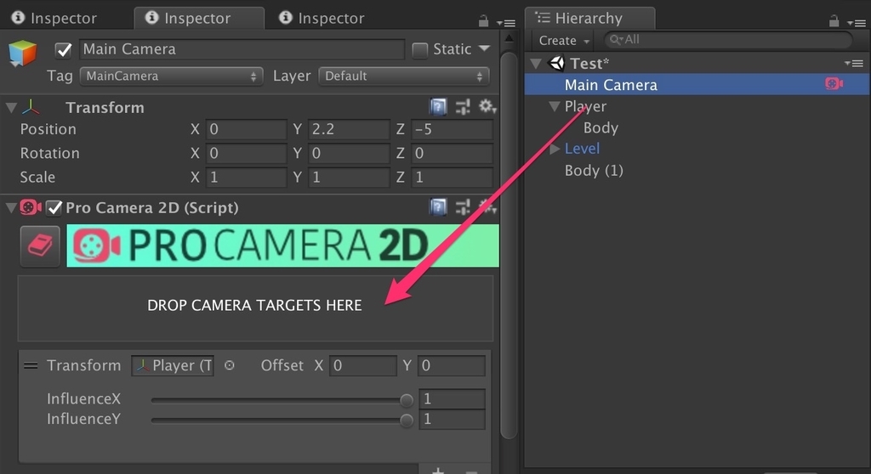Open the Inspector panel options menu
The height and width of the screenshot is (474, 871).
coord(506,23)
